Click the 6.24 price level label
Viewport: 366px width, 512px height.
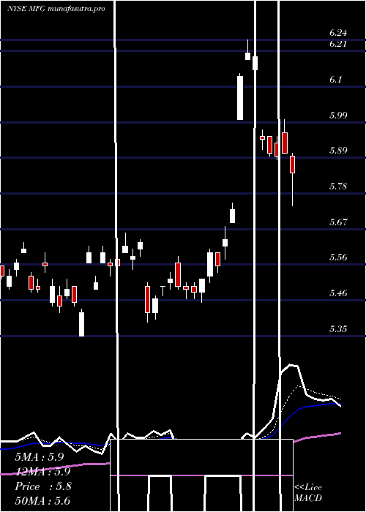(x=338, y=33)
